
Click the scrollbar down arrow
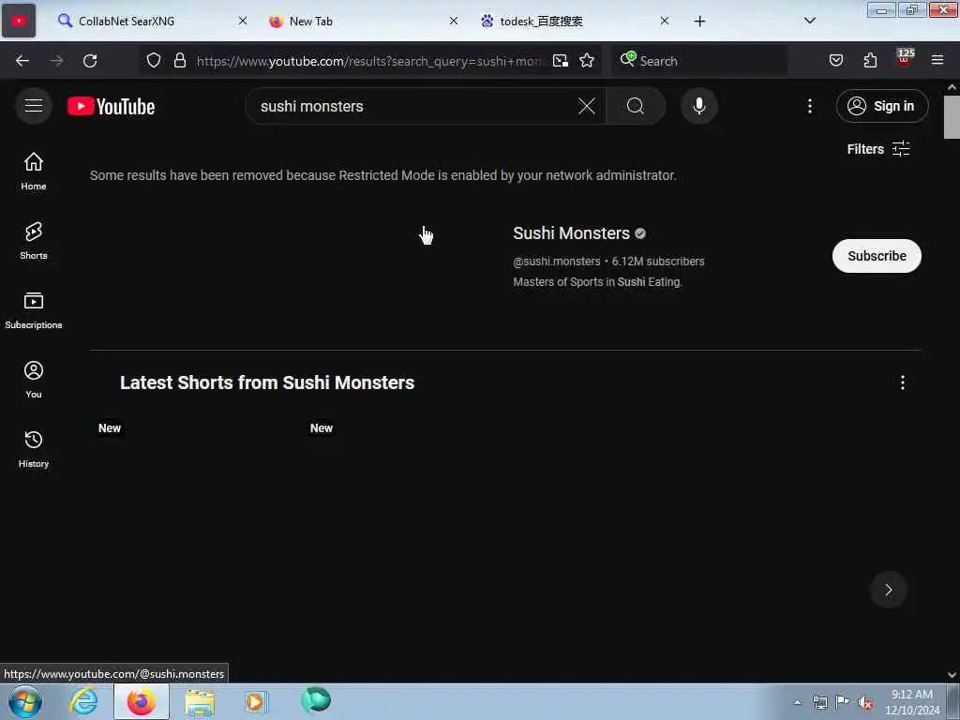[x=952, y=675]
